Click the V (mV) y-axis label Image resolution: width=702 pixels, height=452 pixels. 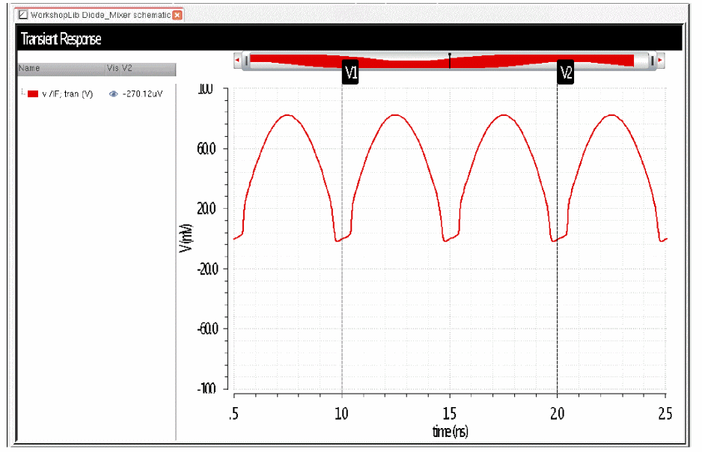(186, 238)
